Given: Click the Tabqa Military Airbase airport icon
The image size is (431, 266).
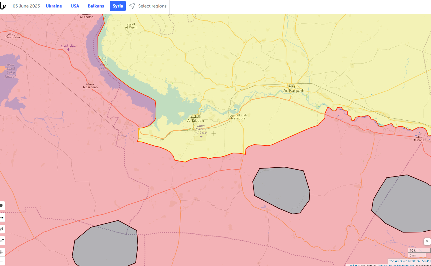Looking at the screenshot, I should 201,136.
